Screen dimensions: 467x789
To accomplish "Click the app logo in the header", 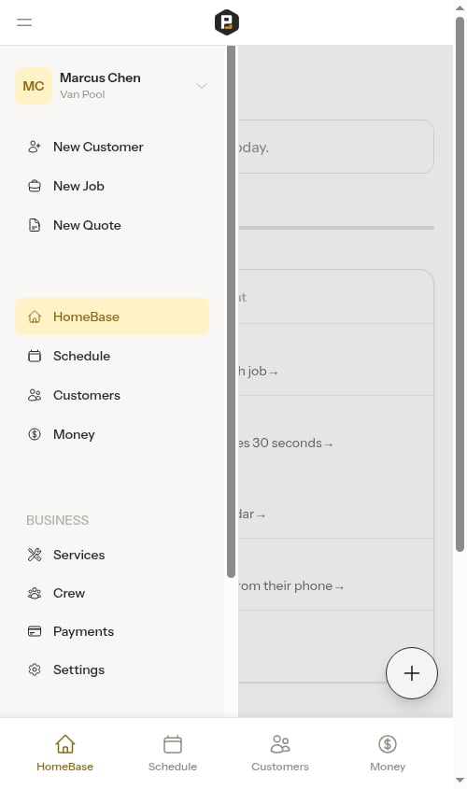I will pyautogui.click(x=226, y=22).
